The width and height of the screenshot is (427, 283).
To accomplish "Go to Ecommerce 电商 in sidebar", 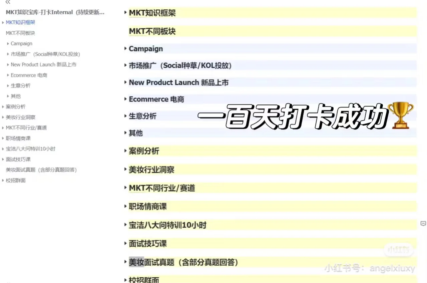I will click(29, 75).
